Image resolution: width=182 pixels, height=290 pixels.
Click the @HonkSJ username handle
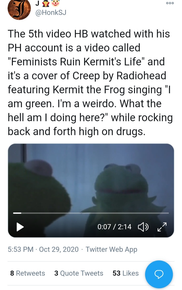coord(51,13)
